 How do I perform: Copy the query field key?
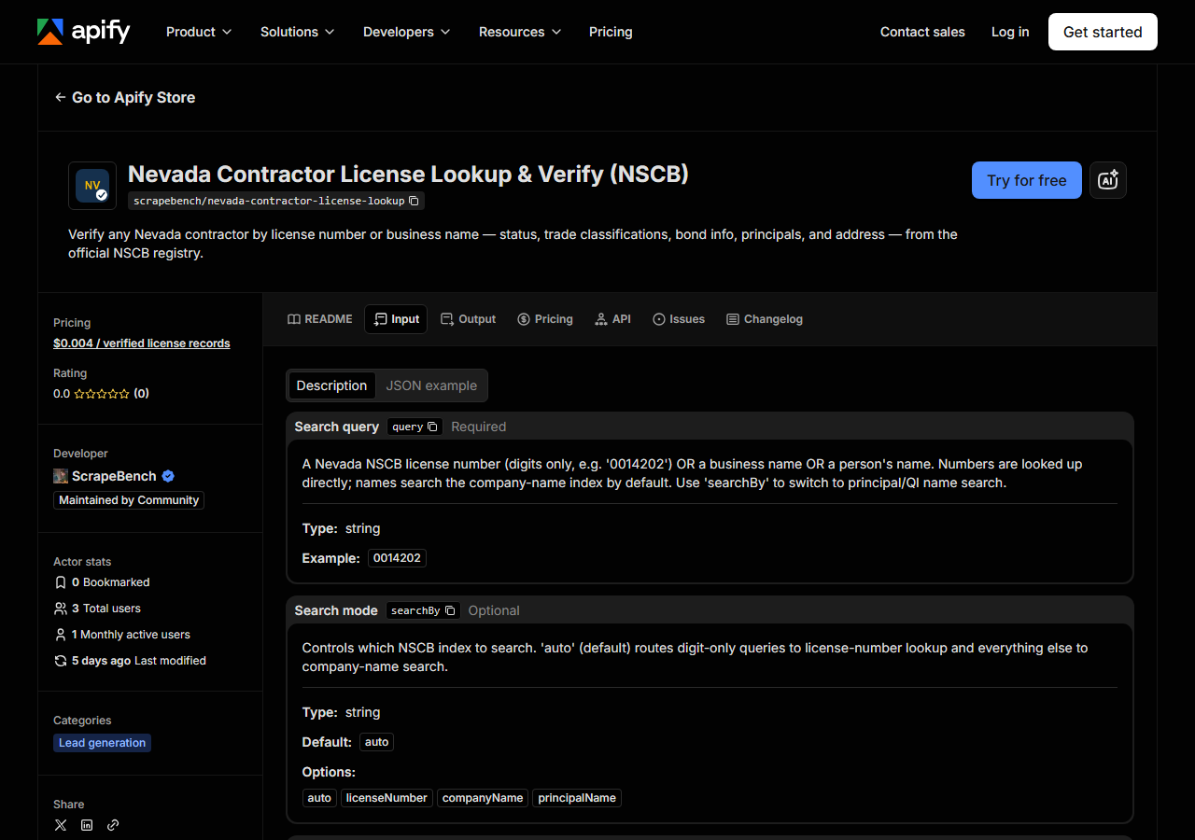point(432,427)
